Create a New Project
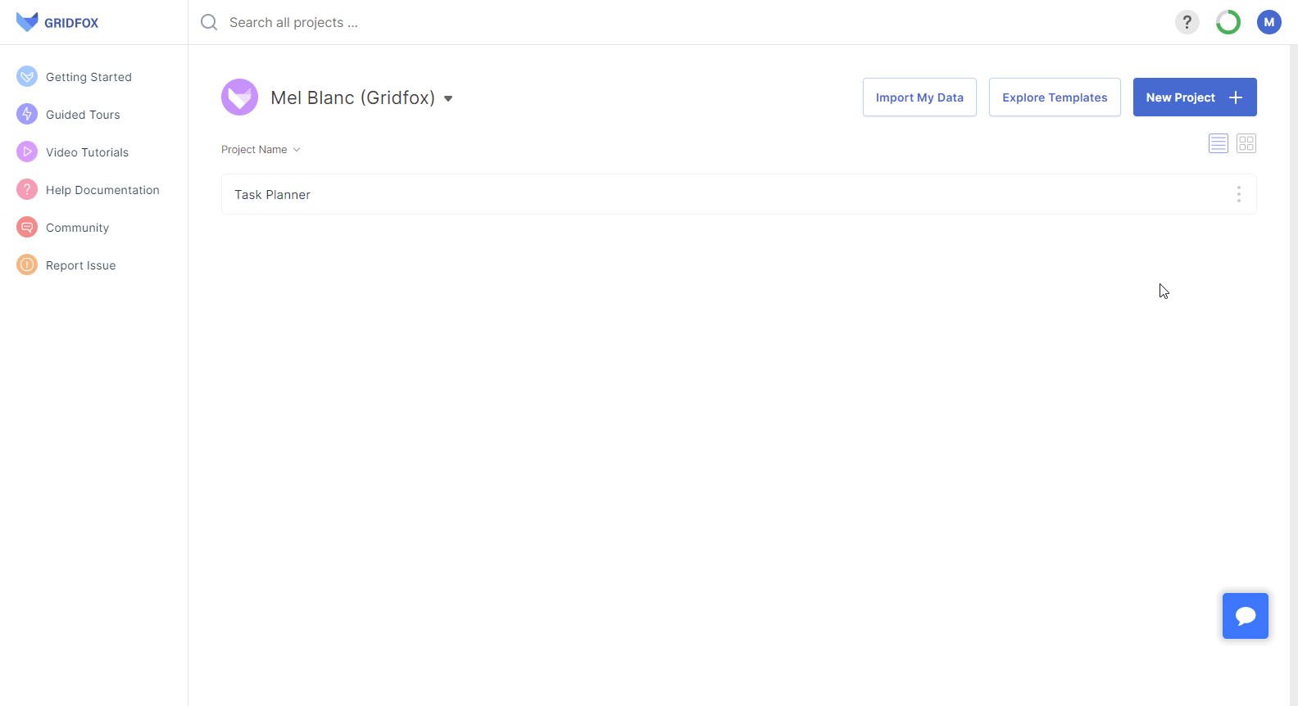1298x706 pixels. (x=1195, y=97)
